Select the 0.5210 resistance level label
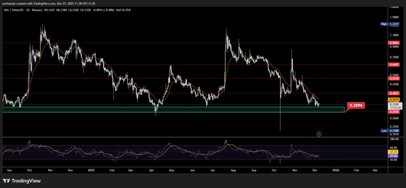This screenshot has height=188, width=406. 394,78
